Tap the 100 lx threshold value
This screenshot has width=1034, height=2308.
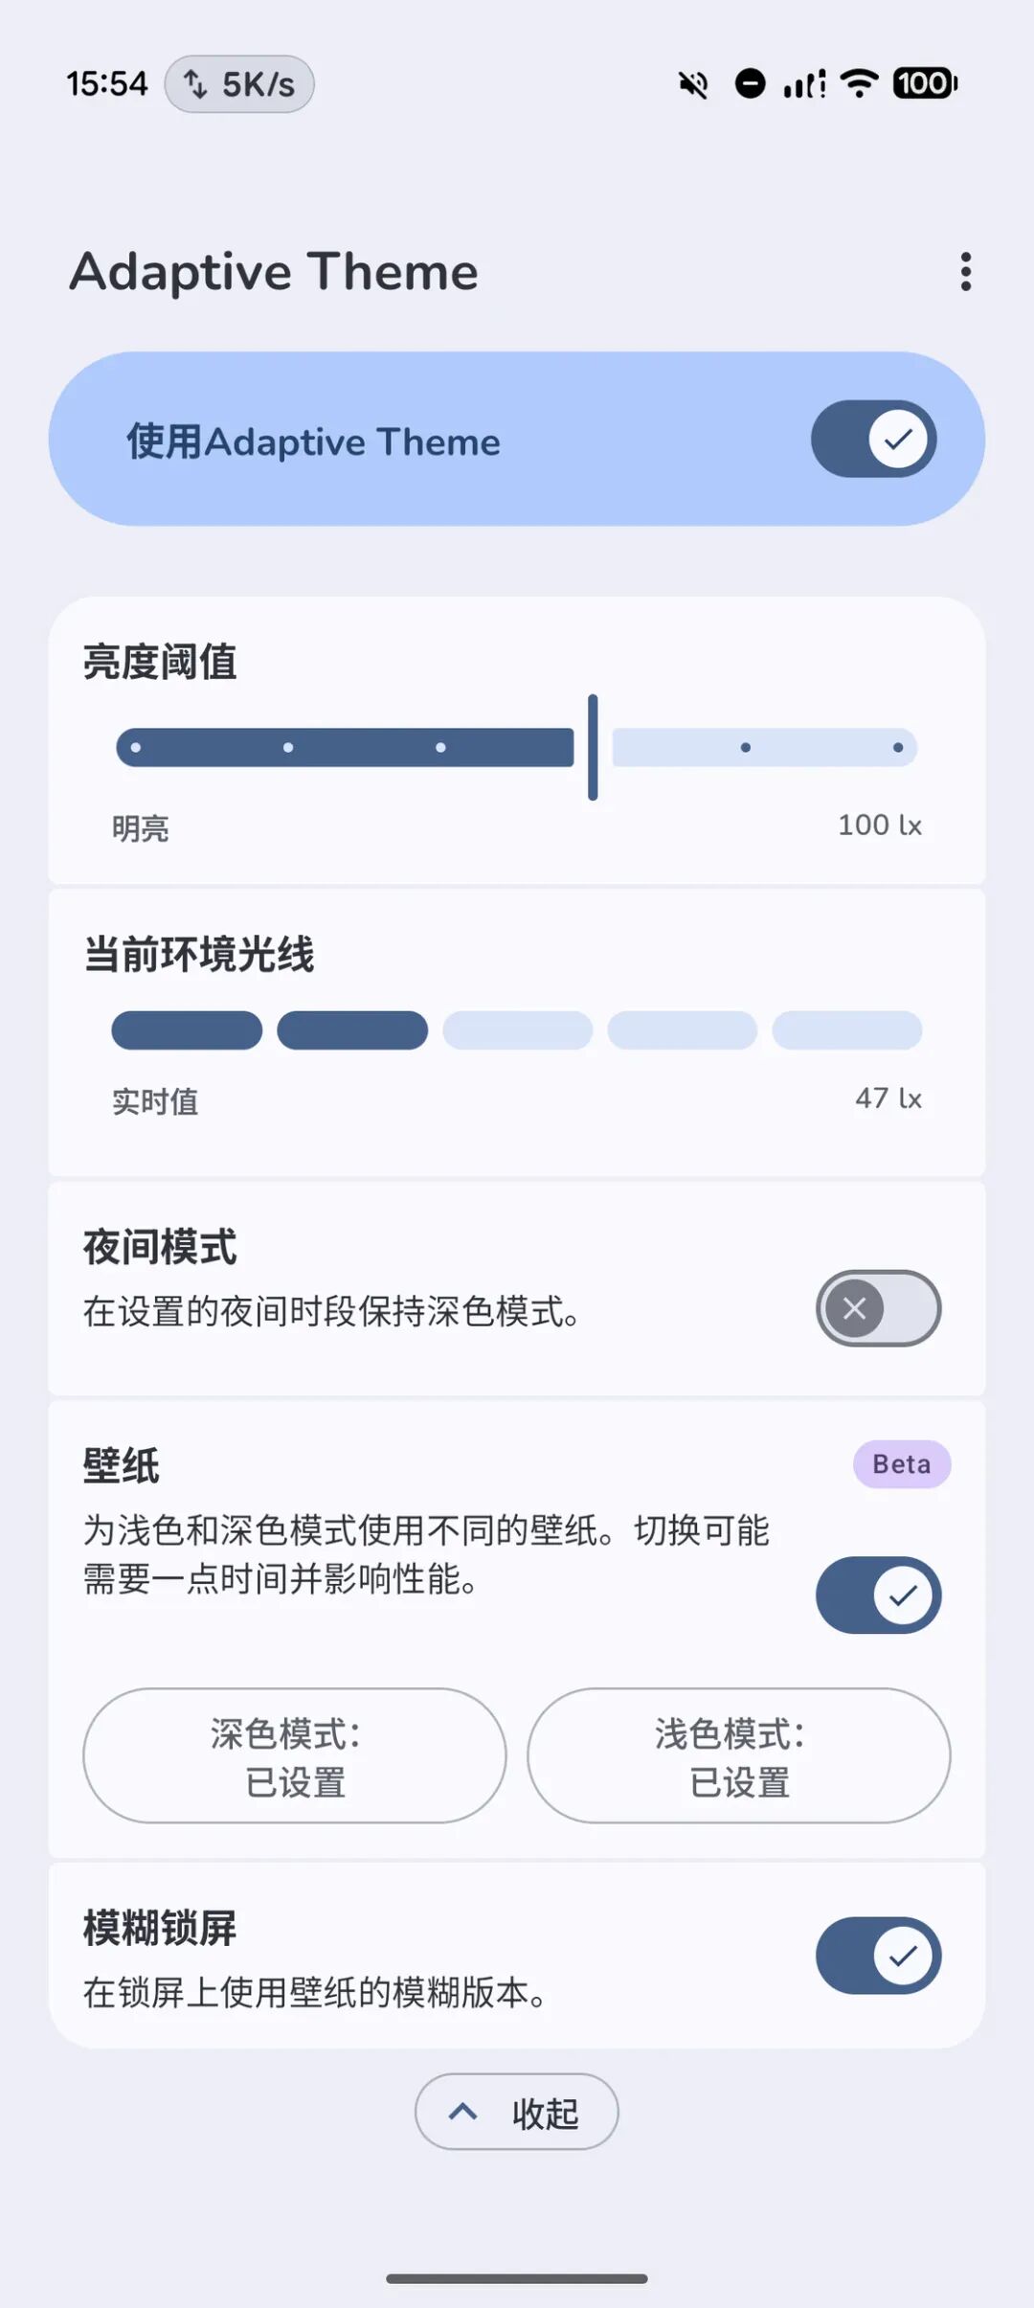[880, 825]
